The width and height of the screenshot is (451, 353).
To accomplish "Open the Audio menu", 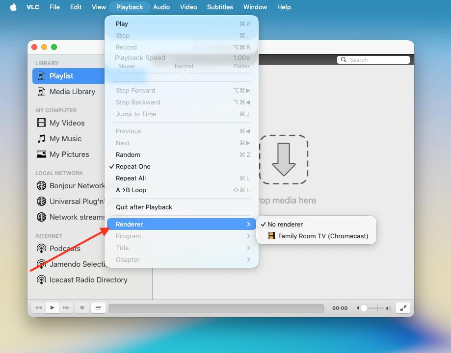I will pos(161,7).
